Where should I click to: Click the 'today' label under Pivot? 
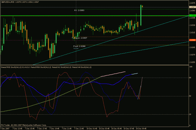76,48
